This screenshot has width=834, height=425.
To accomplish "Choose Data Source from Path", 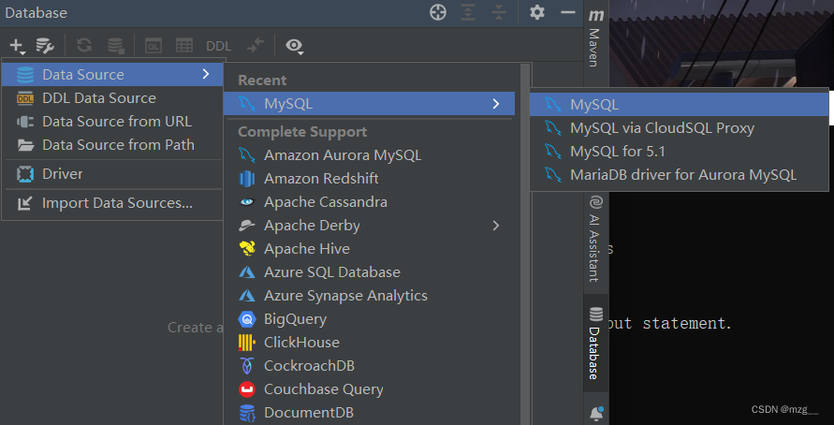I will pyautogui.click(x=112, y=145).
